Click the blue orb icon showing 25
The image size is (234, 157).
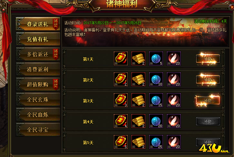point(156,142)
